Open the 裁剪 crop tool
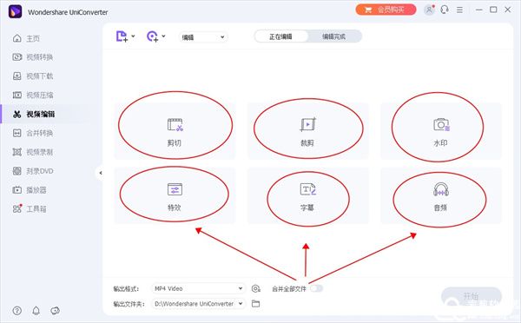This screenshot has width=521, height=323. [308, 131]
